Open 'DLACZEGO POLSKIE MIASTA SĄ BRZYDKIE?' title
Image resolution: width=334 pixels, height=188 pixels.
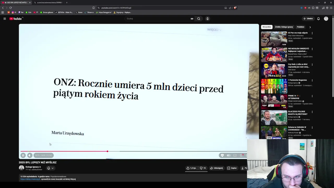click(298, 113)
